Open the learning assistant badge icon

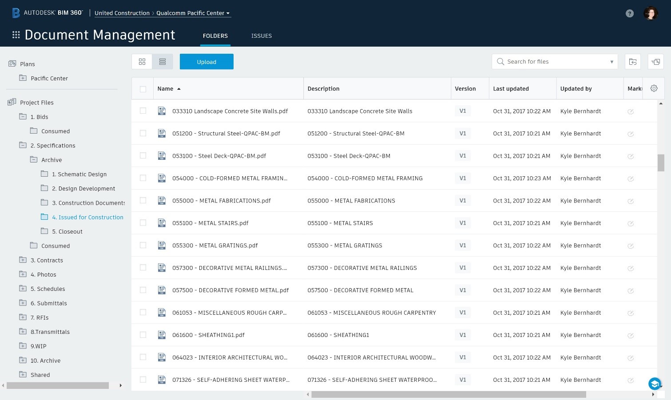(x=655, y=384)
